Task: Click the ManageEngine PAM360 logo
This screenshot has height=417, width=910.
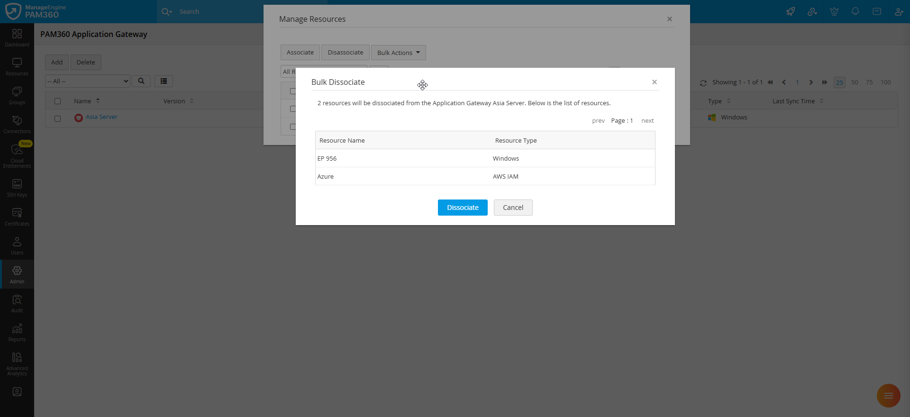Action: 36,11
